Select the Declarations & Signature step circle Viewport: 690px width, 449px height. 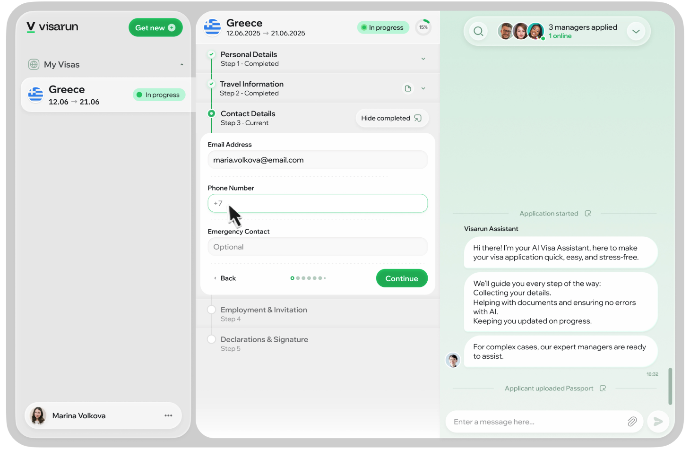[211, 339]
